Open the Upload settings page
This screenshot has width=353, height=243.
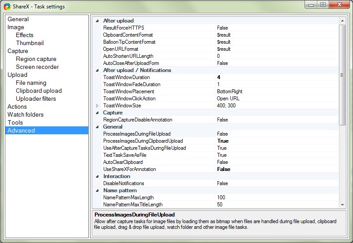point(17,75)
